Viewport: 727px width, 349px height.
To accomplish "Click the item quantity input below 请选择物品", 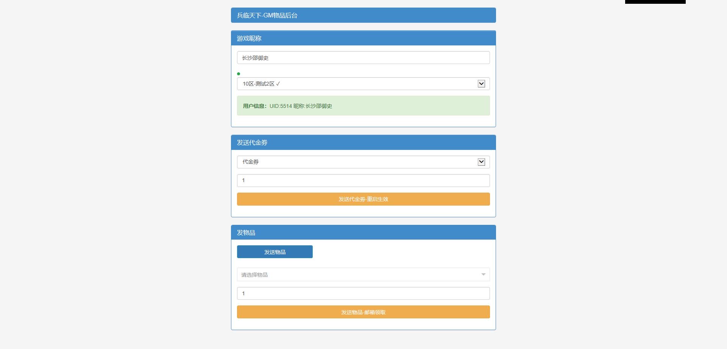I will [x=363, y=293].
